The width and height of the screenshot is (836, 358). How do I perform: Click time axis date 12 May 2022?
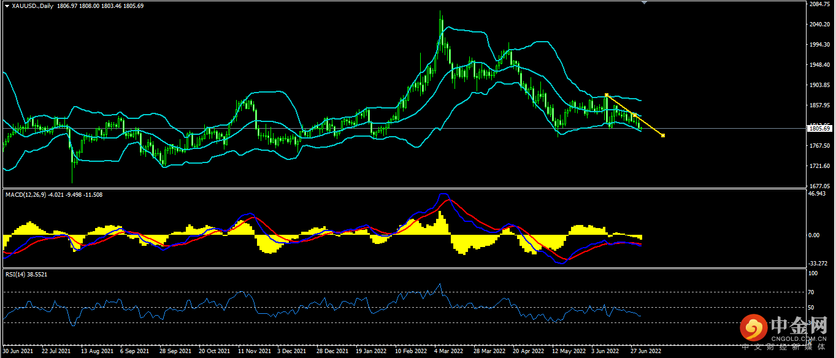pyautogui.click(x=568, y=352)
